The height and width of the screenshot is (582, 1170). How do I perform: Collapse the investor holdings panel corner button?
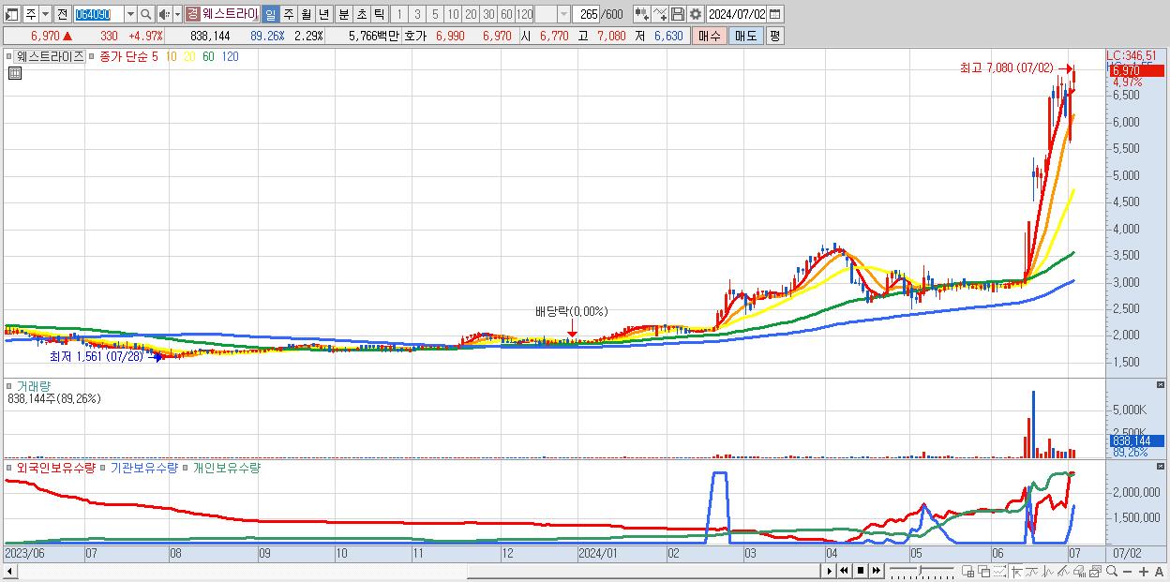click(x=1161, y=466)
